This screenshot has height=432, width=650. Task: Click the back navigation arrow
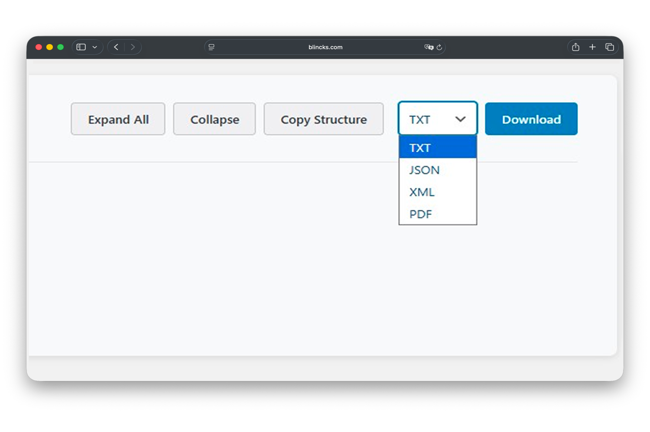[x=116, y=47]
